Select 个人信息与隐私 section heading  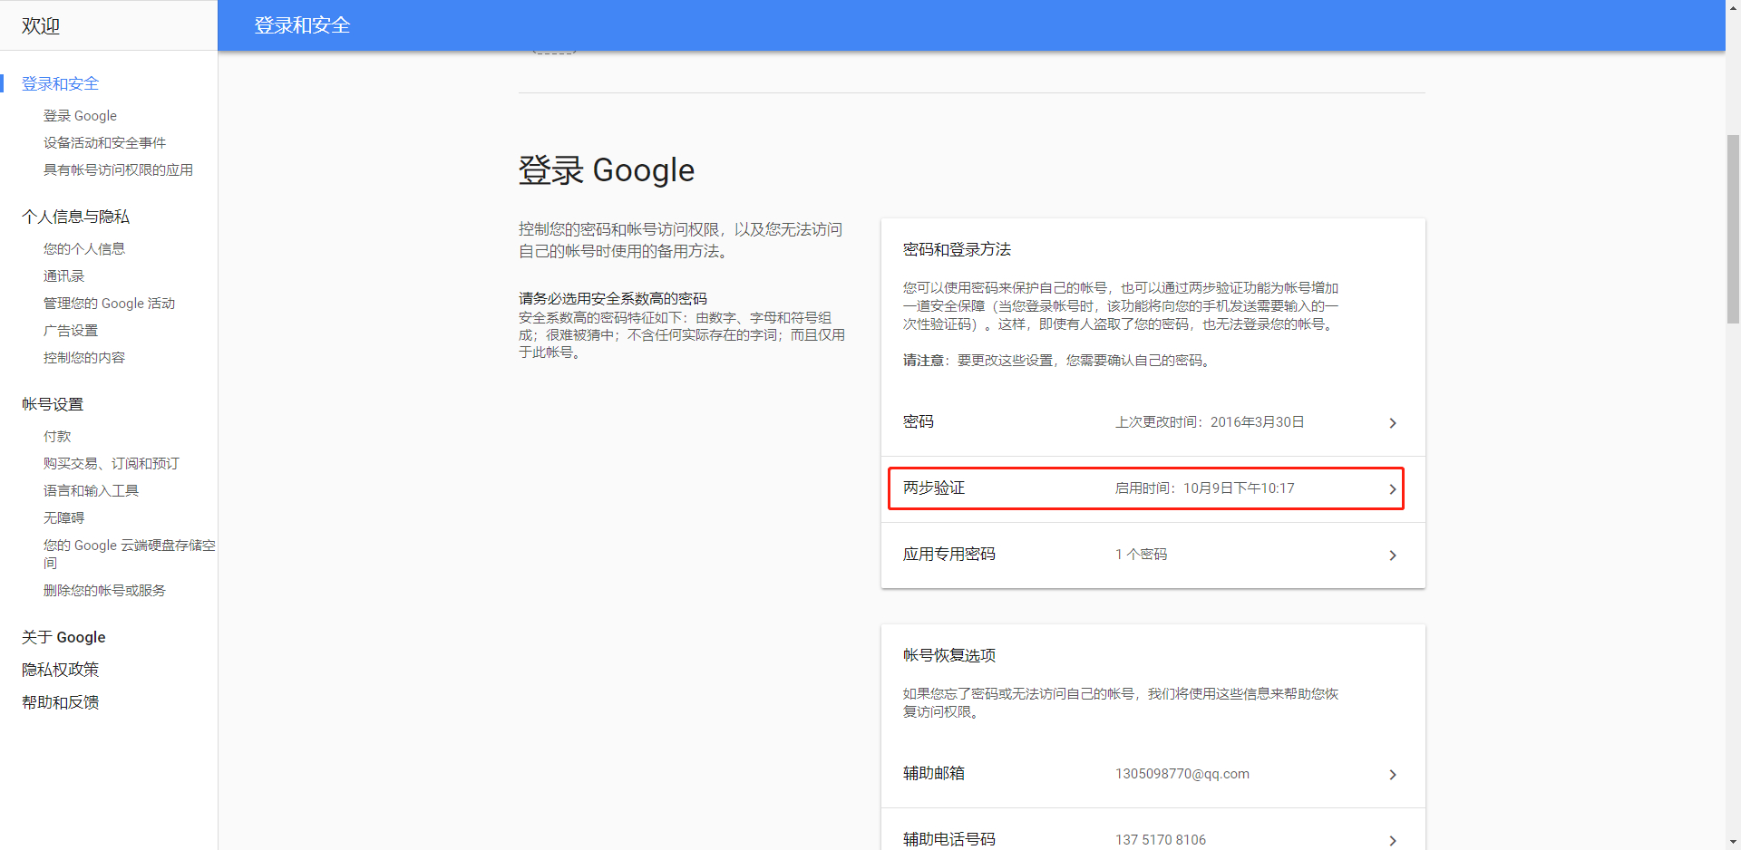[75, 217]
